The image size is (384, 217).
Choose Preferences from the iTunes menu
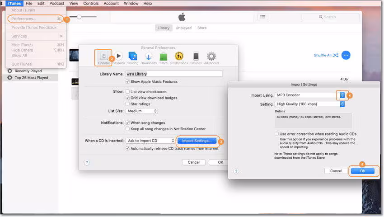(36, 19)
